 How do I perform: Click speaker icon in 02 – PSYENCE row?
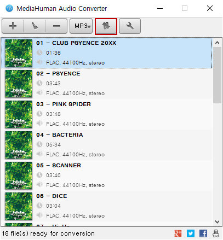[39, 93]
